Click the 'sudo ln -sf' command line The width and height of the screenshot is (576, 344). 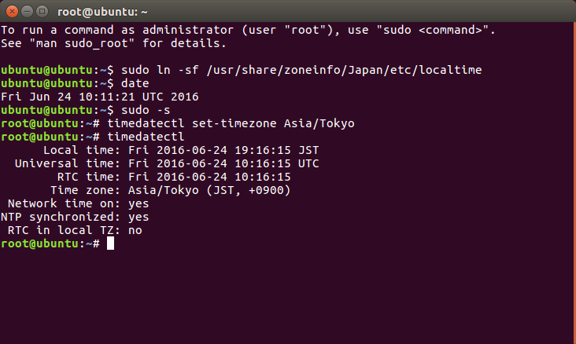tap(301, 70)
